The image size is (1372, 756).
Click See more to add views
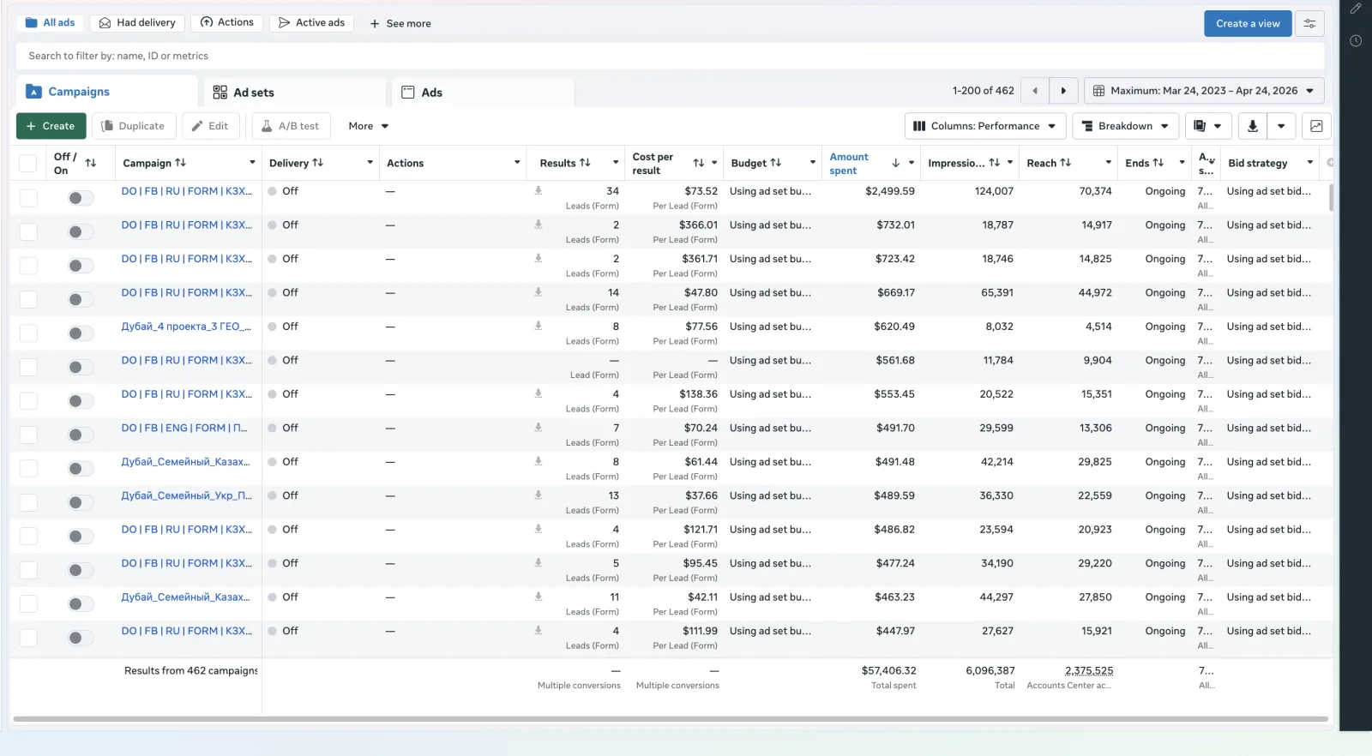[x=400, y=24]
